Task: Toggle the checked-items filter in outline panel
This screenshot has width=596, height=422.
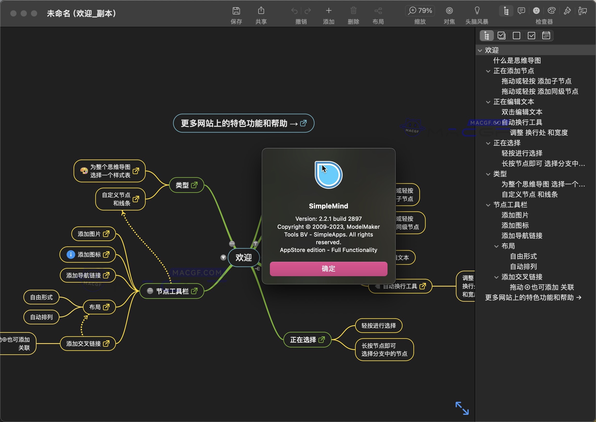Action: (502, 35)
